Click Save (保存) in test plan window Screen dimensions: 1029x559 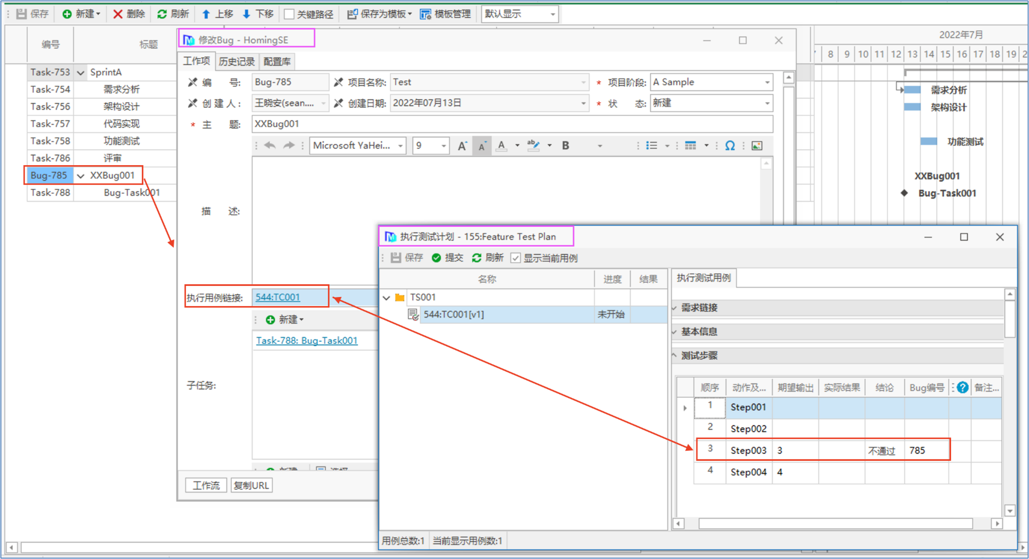click(407, 258)
